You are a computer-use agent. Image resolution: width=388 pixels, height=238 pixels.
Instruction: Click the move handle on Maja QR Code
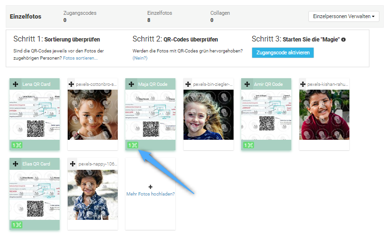click(131, 84)
